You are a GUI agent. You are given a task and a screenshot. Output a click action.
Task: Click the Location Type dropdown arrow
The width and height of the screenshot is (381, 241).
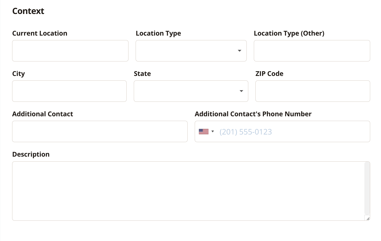click(240, 51)
